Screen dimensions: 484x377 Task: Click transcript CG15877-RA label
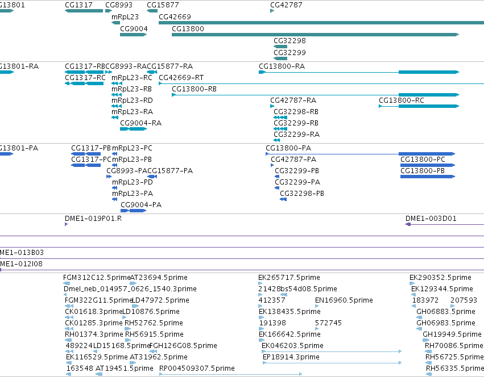click(170, 66)
